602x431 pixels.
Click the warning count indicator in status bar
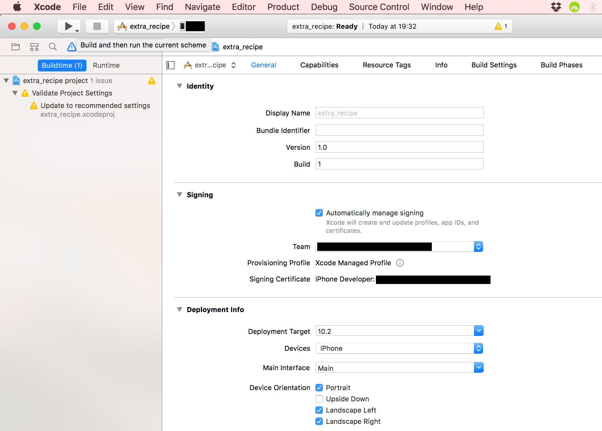click(x=501, y=26)
